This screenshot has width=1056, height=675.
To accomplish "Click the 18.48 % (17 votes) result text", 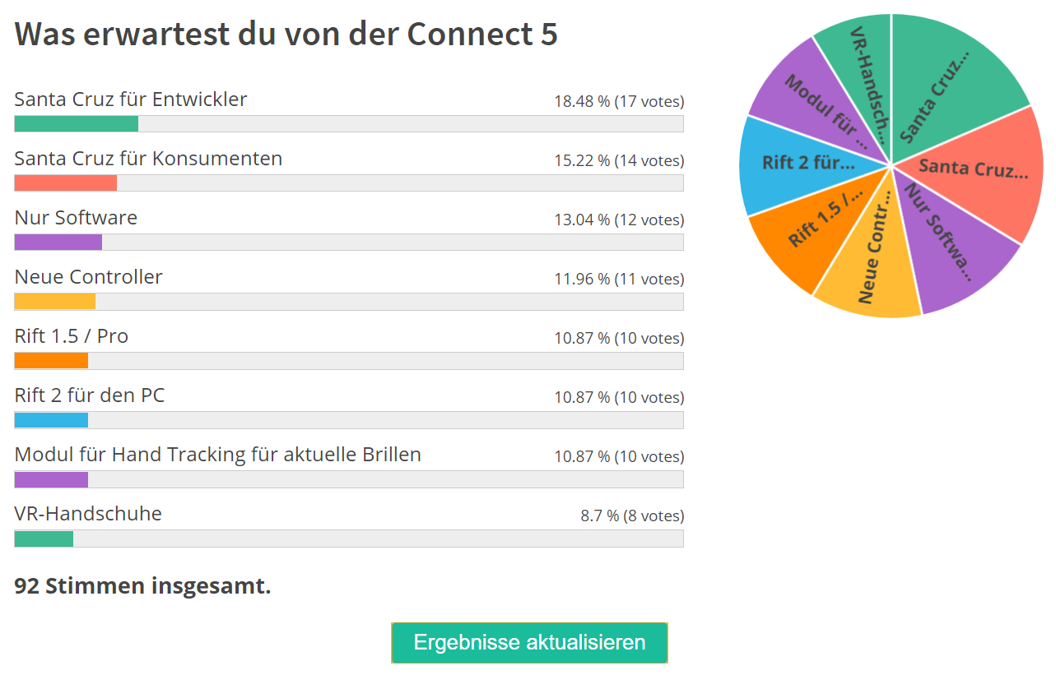I will [x=619, y=101].
